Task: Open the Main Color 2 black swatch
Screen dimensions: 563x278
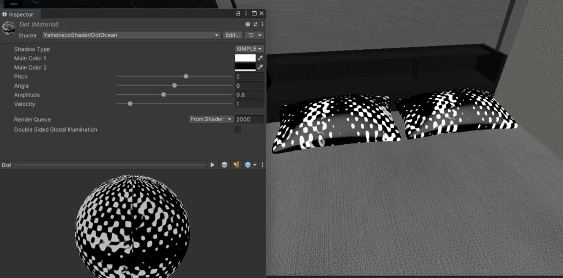Action: (245, 67)
